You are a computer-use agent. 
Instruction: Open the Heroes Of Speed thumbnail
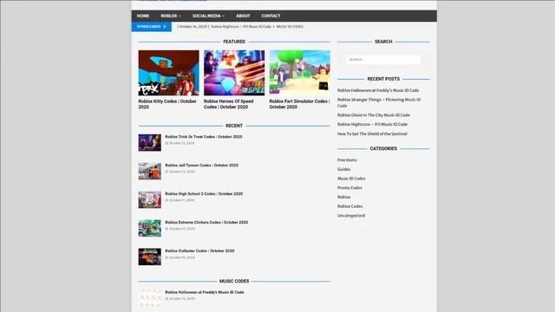(x=234, y=73)
